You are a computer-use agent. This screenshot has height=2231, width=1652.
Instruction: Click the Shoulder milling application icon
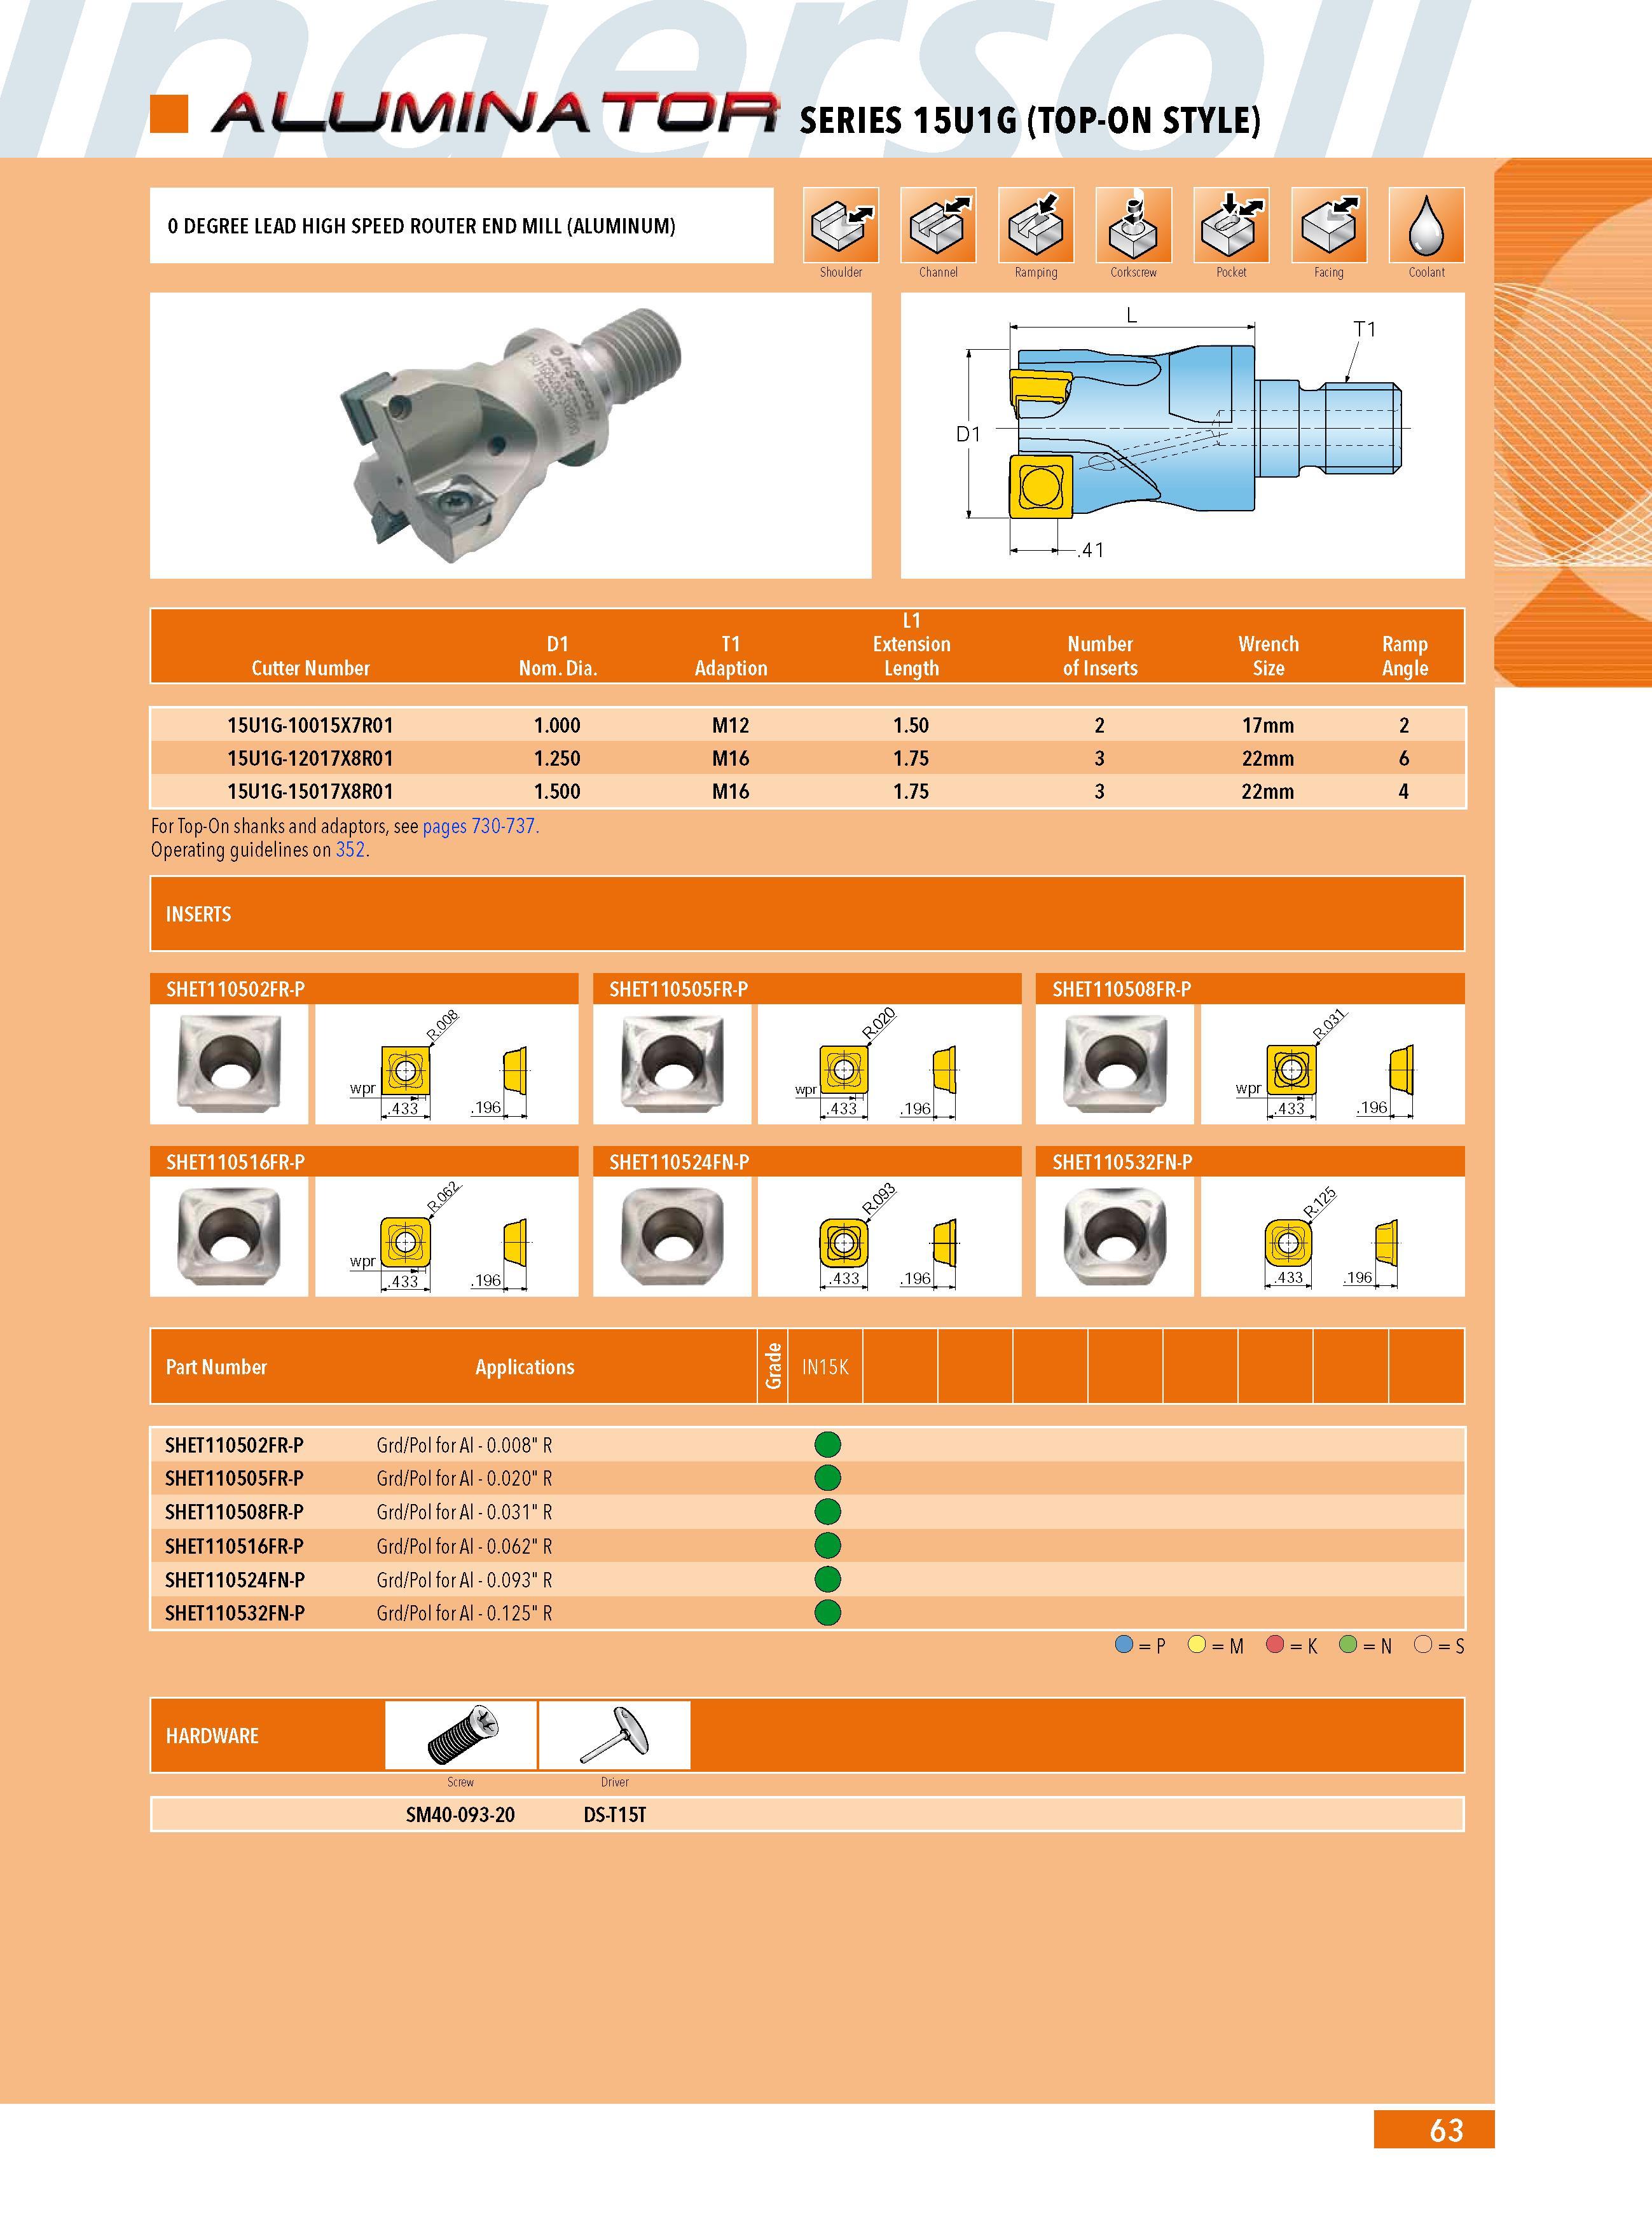[x=841, y=225]
